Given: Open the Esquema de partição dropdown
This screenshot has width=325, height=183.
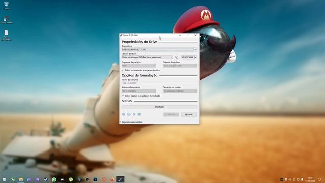Looking at the screenshot, I should 139,66.
